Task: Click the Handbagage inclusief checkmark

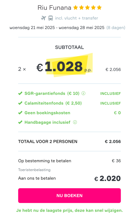Action: tap(20, 122)
